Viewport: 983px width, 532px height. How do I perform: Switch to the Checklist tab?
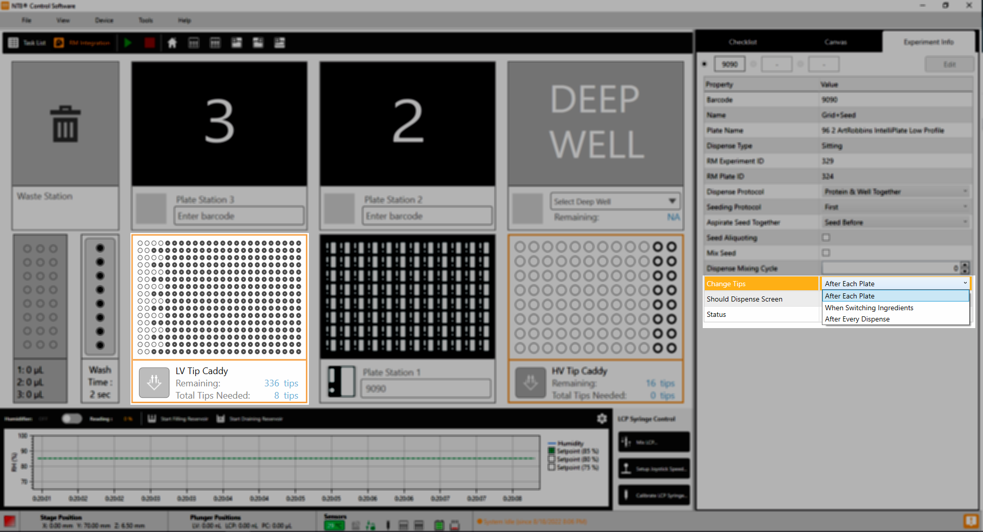pyautogui.click(x=743, y=42)
